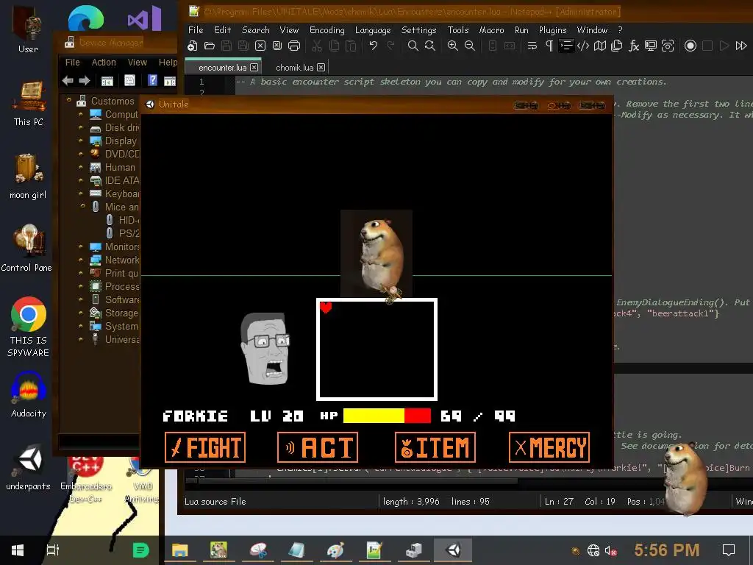Close the encounter.lua tab
Viewport: 753px width, 565px height.
coord(254,67)
